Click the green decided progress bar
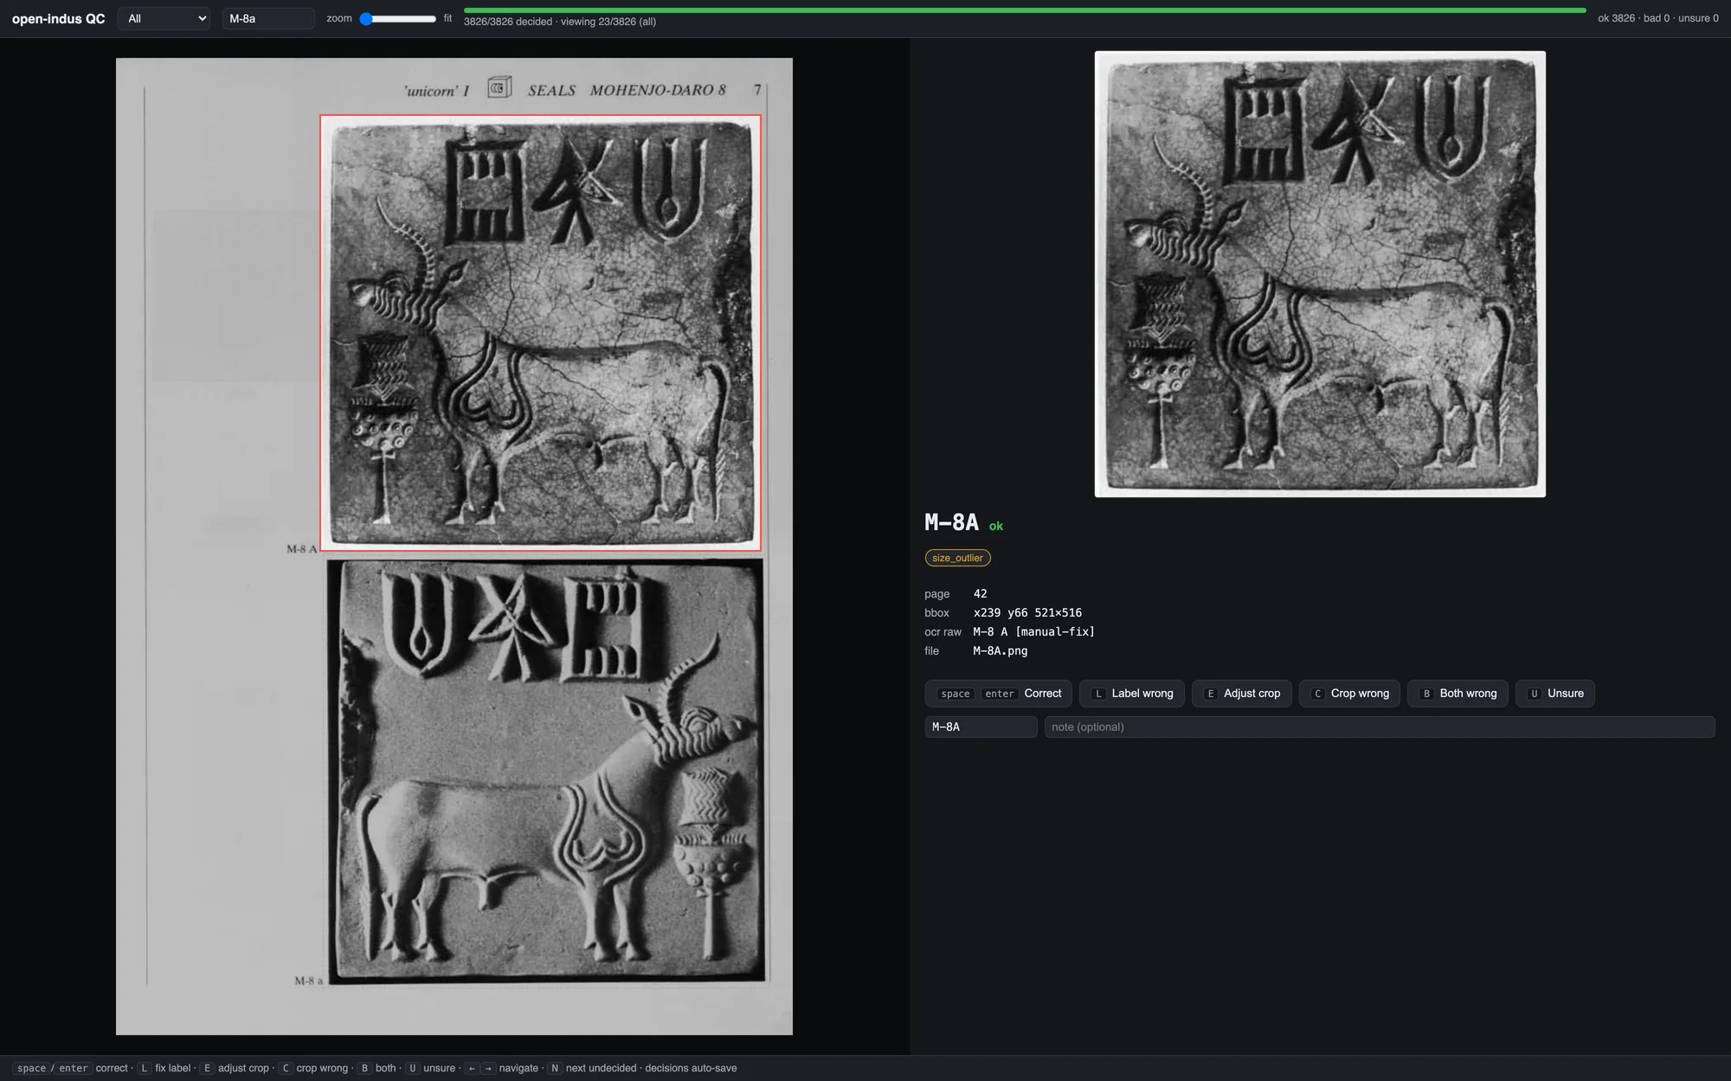The image size is (1731, 1081). 1025,10
